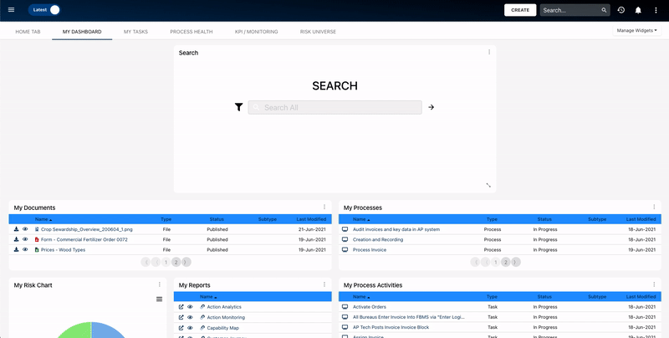Sort My Processes by Name column
This screenshot has height=338, width=669.
(x=361, y=219)
